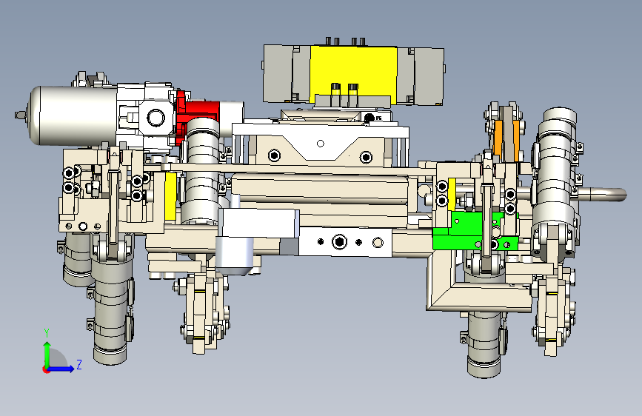Click the blue Z axis arrow of triad
This screenshot has width=642, height=416.
(x=61, y=369)
